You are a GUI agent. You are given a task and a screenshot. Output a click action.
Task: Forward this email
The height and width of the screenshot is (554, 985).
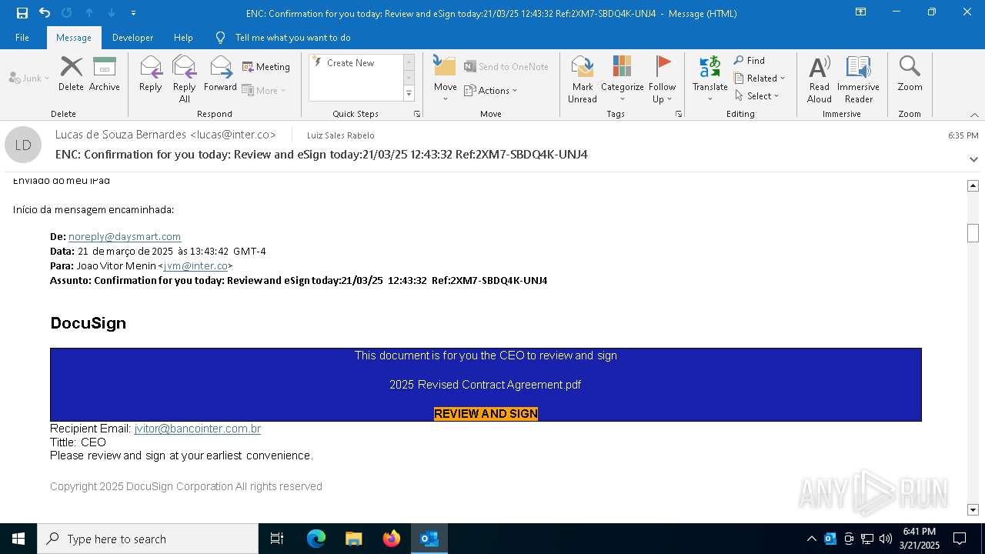coord(220,74)
